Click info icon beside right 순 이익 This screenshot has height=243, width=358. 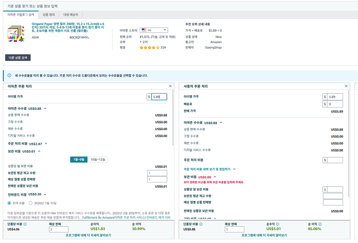coord(320,224)
